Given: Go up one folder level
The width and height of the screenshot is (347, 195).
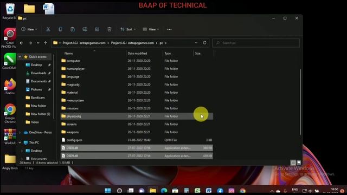Looking at the screenshot, I should 46,43.
